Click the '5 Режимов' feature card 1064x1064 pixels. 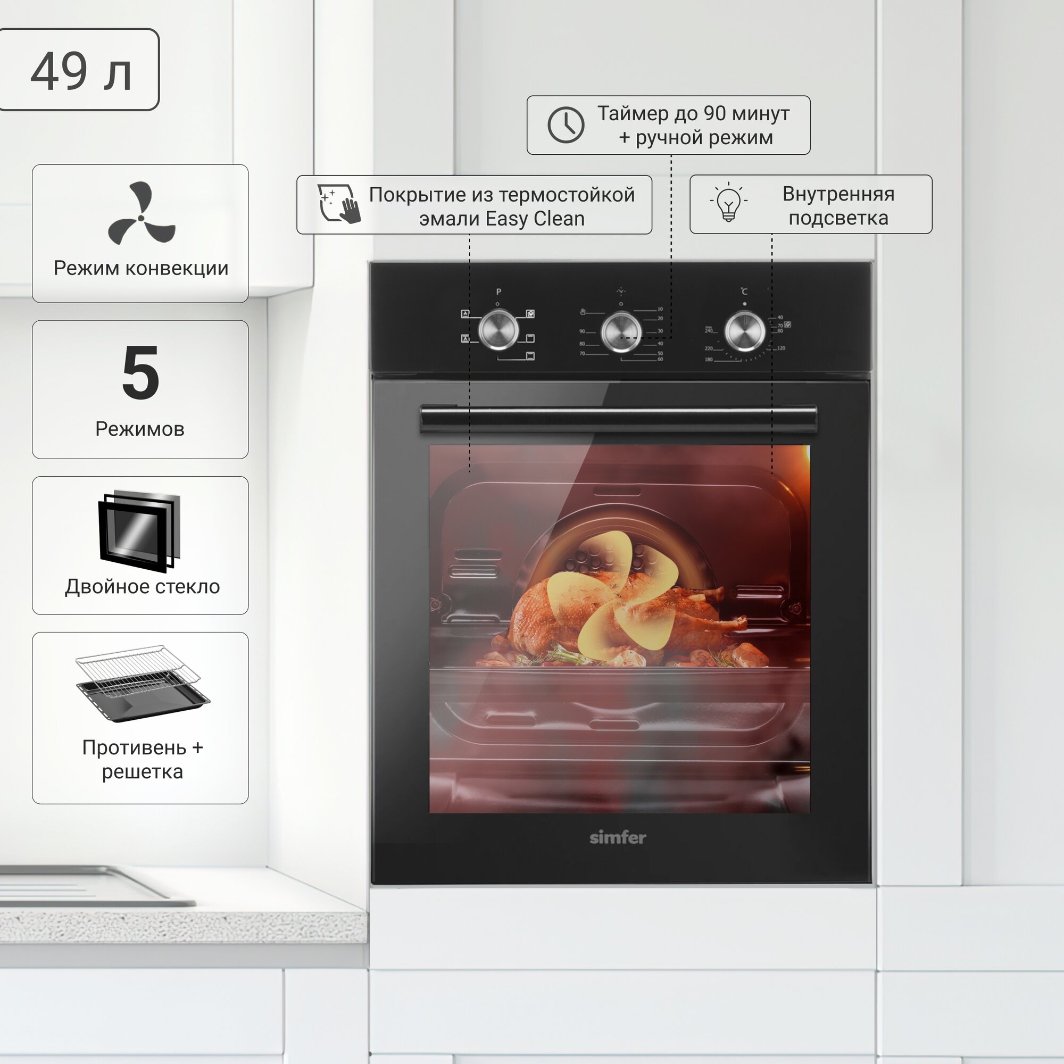(x=140, y=389)
